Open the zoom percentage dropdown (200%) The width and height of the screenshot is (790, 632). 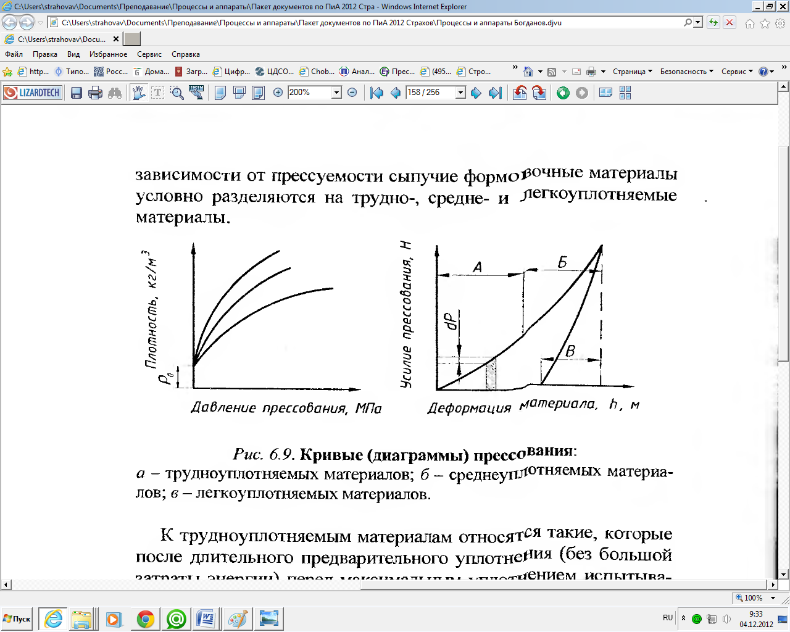pyautogui.click(x=337, y=93)
